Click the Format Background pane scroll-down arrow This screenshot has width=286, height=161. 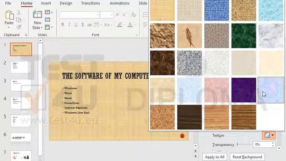(x=279, y=148)
